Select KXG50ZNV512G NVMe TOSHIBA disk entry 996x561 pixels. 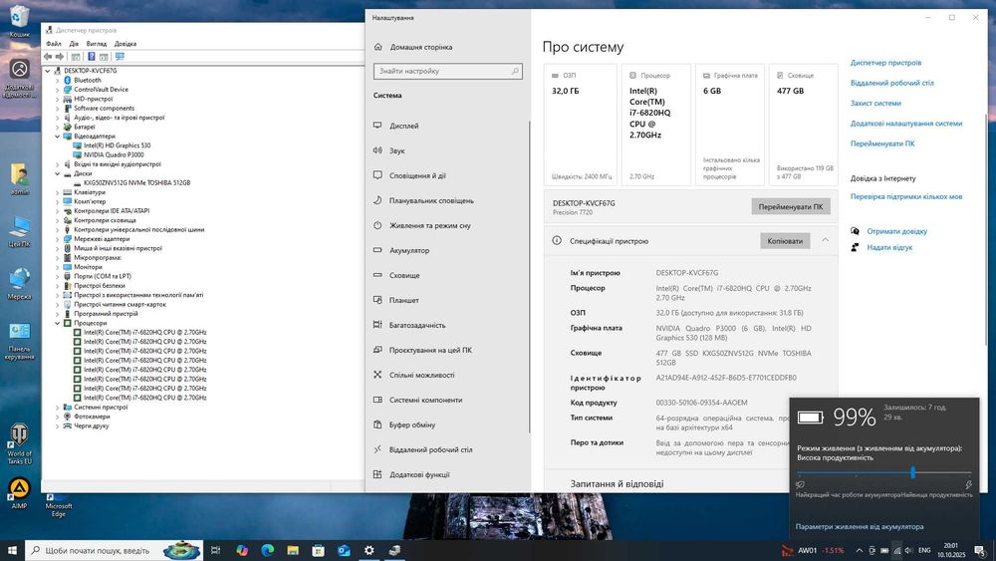pyautogui.click(x=136, y=182)
